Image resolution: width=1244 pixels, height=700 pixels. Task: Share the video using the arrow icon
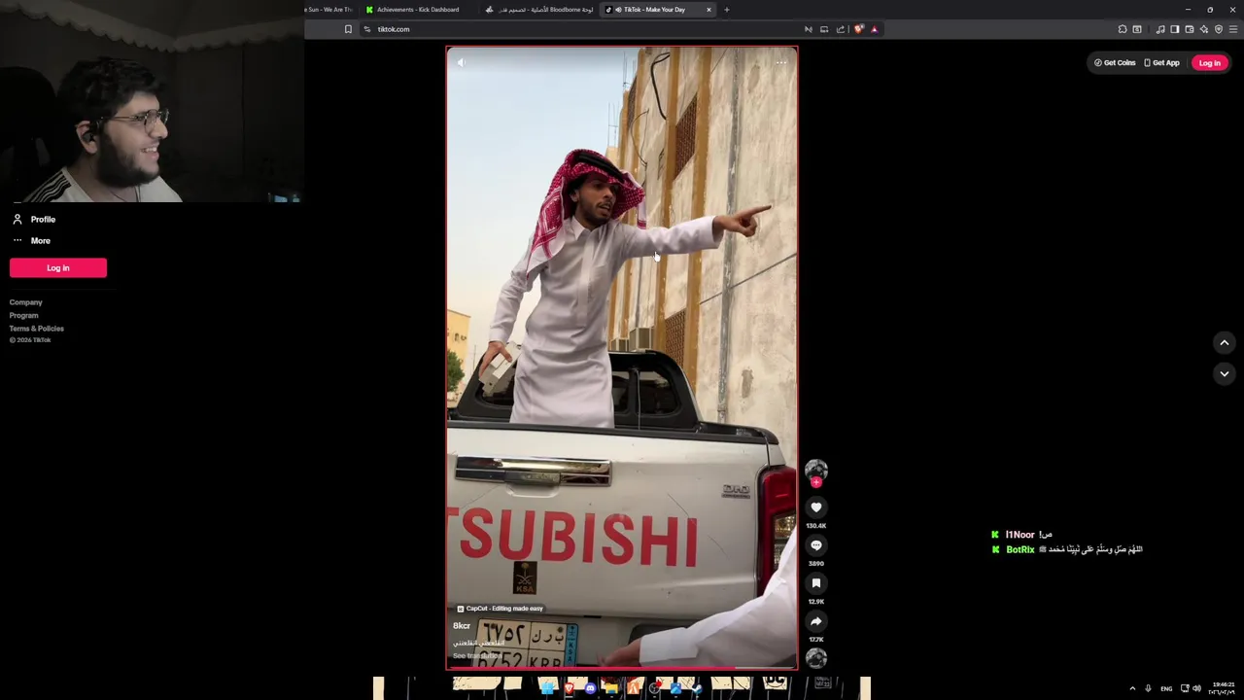816,621
